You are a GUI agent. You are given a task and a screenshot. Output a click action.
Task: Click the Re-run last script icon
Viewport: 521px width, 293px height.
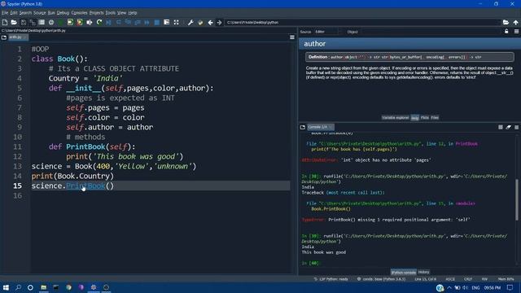click(x=99, y=22)
